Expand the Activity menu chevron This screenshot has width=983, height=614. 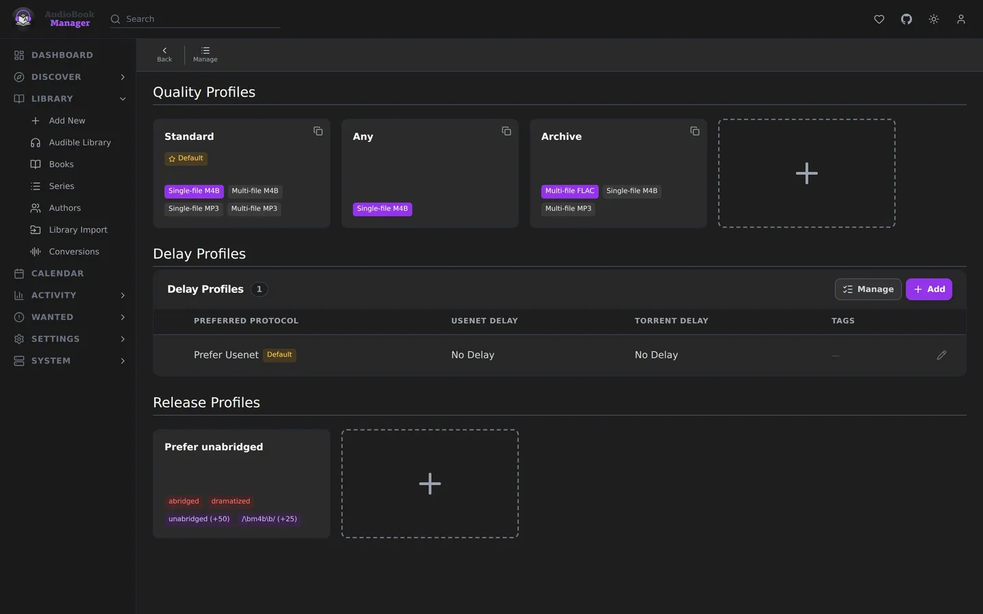point(123,295)
